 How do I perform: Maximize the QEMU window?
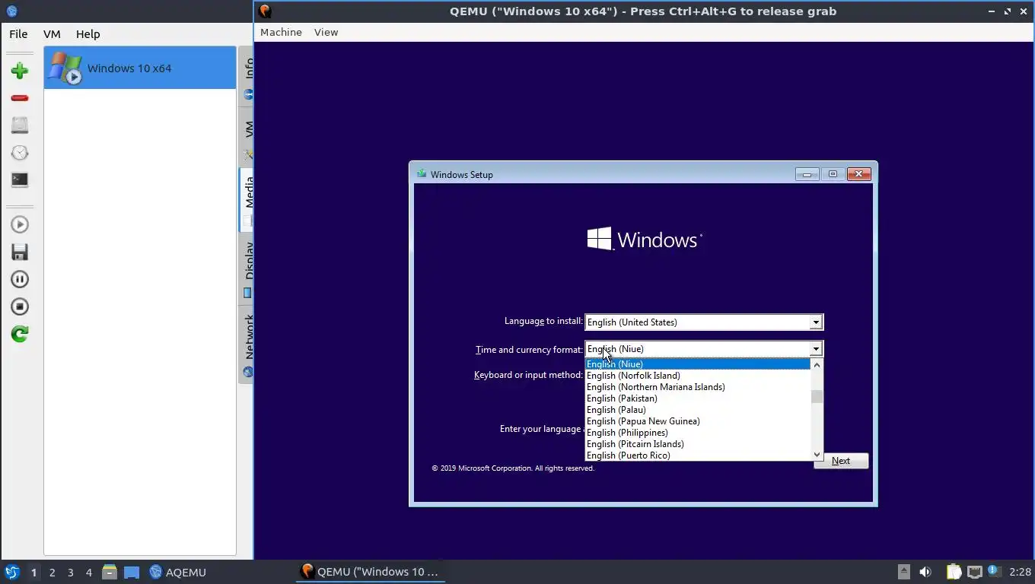coord(1008,11)
